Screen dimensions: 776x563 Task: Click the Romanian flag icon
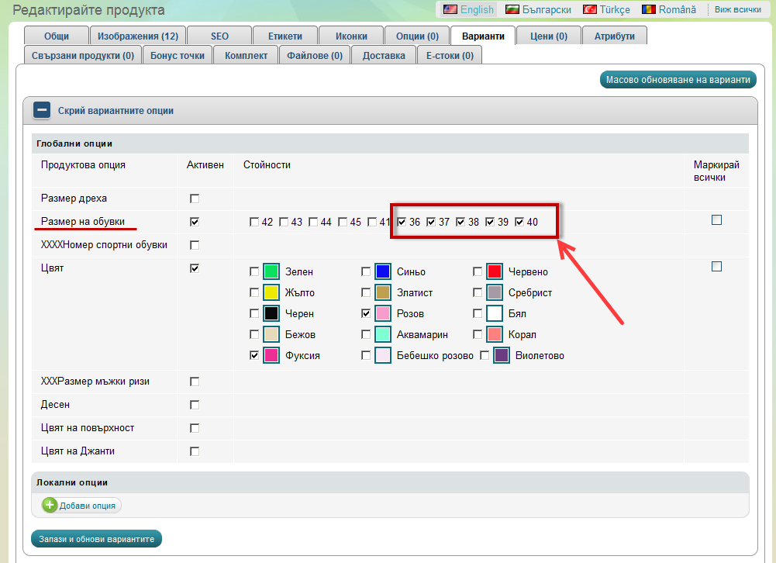[x=647, y=9]
